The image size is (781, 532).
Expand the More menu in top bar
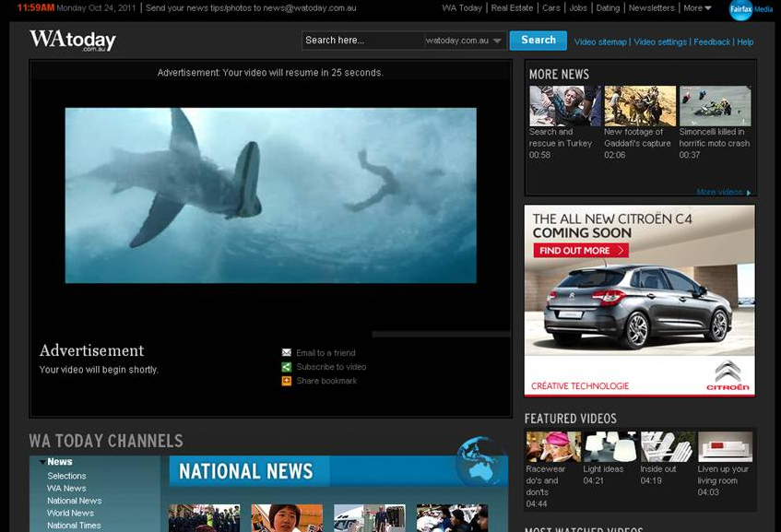pyautogui.click(x=697, y=8)
